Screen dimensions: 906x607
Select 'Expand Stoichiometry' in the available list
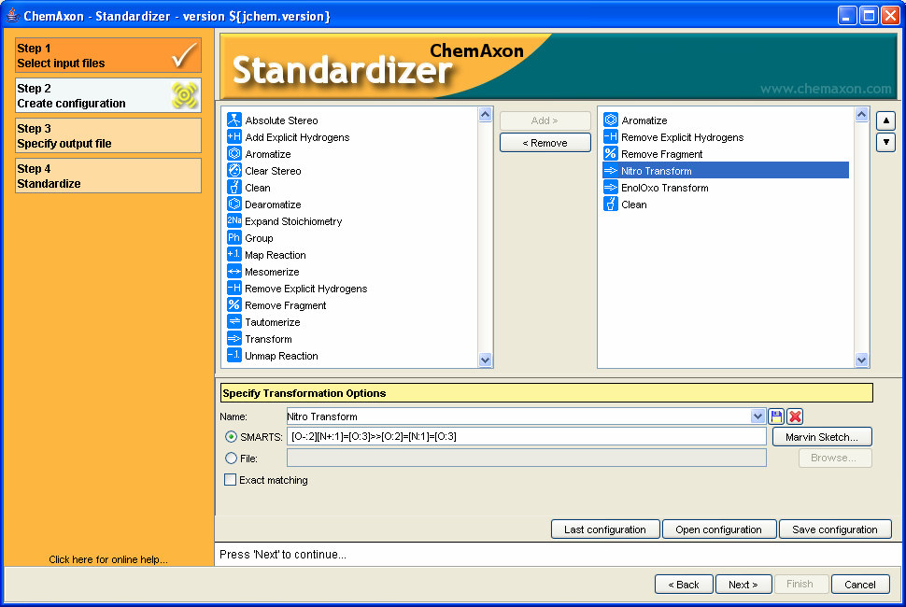(x=293, y=221)
